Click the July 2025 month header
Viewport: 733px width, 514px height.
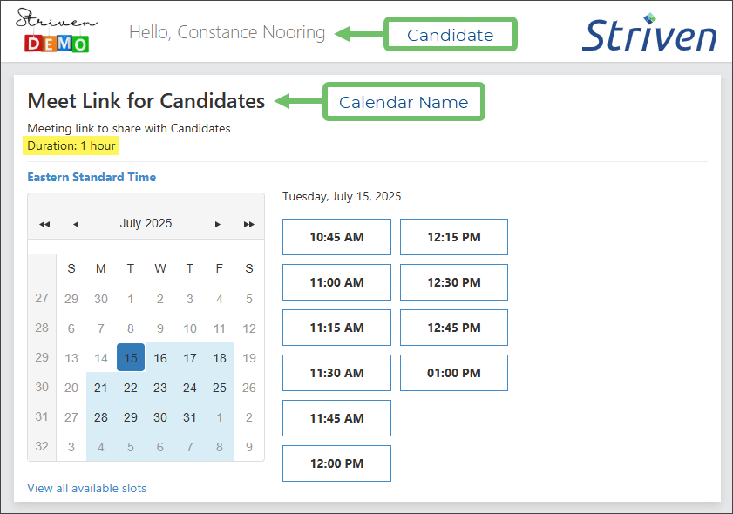point(146,223)
